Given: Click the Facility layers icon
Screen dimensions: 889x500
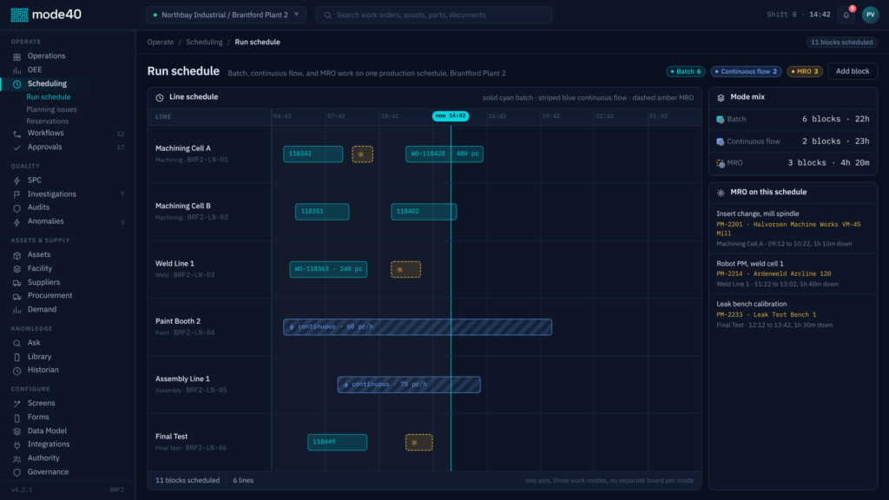Looking at the screenshot, I should [17, 269].
